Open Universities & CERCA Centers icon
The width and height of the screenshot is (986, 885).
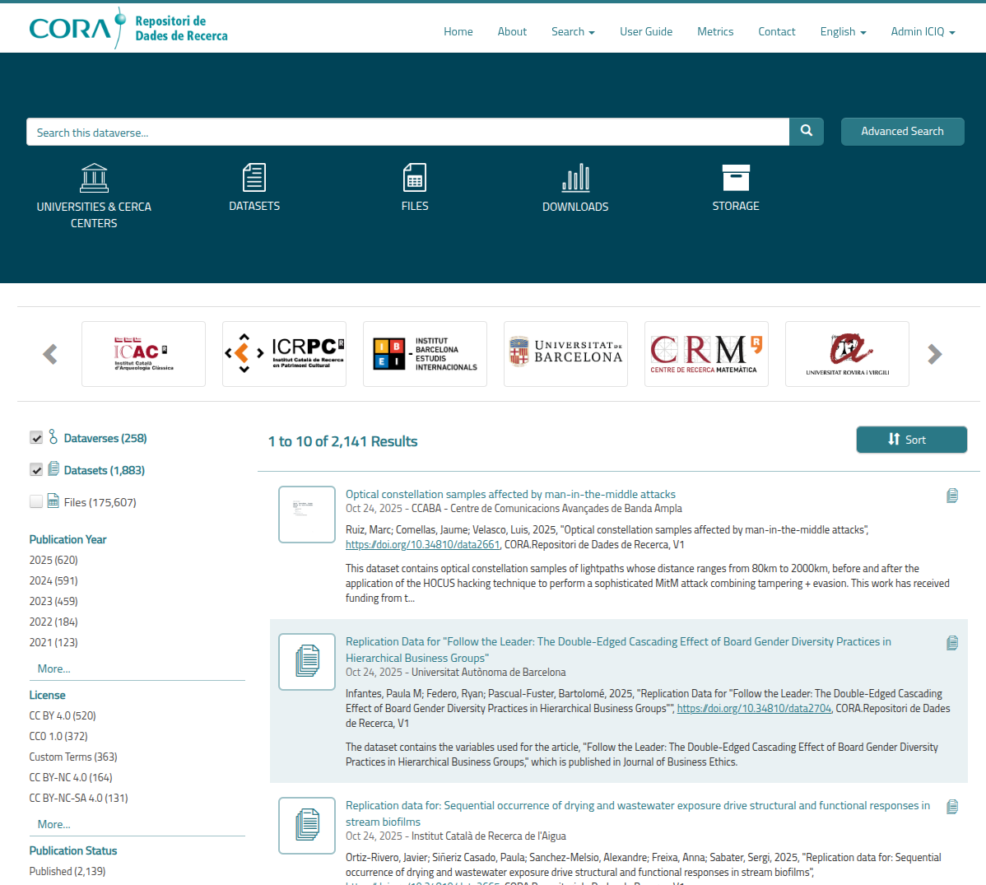(x=94, y=178)
